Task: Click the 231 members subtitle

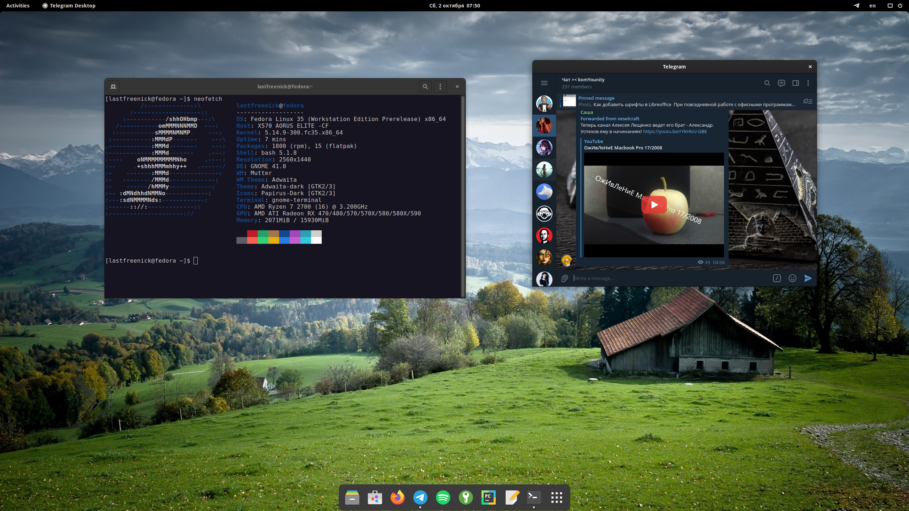Action: tap(577, 87)
